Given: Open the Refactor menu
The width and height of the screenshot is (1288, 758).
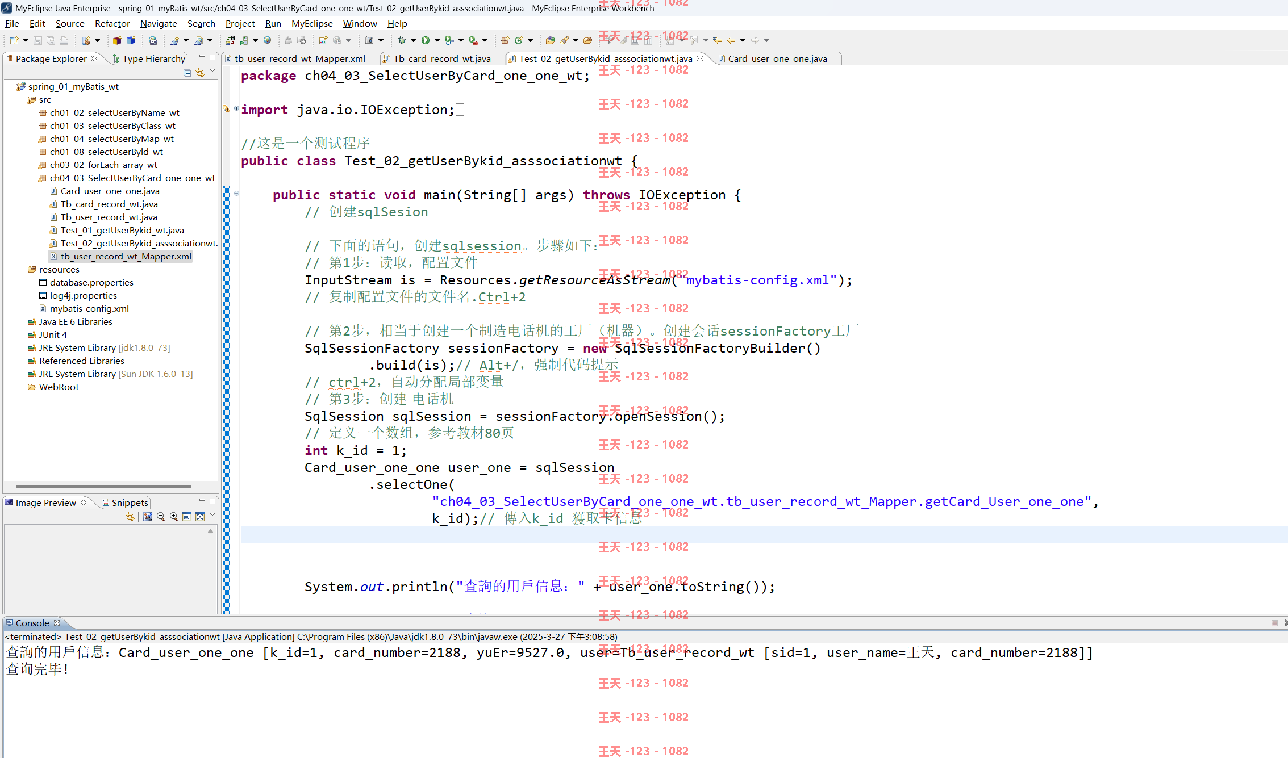Looking at the screenshot, I should [112, 23].
